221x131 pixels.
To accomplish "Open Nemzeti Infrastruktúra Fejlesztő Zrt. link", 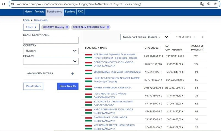I will [x=113, y=88].
